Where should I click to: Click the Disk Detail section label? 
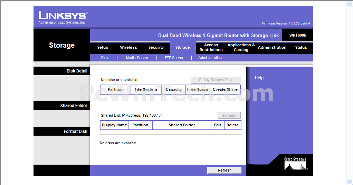pos(77,71)
